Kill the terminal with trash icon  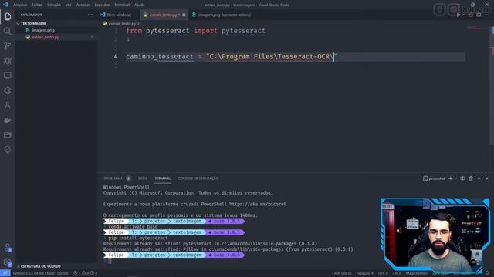point(471,179)
